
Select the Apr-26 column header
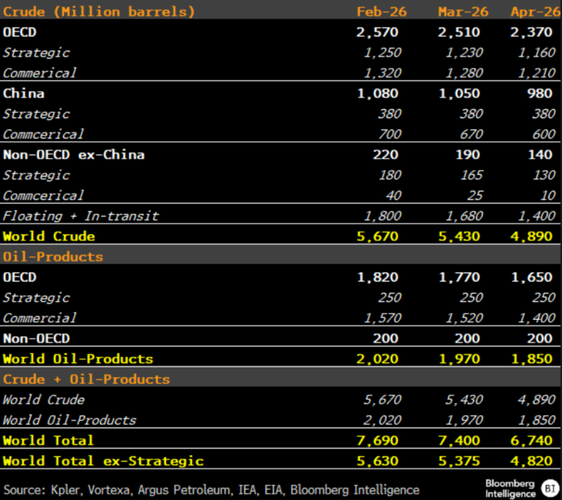pos(535,12)
